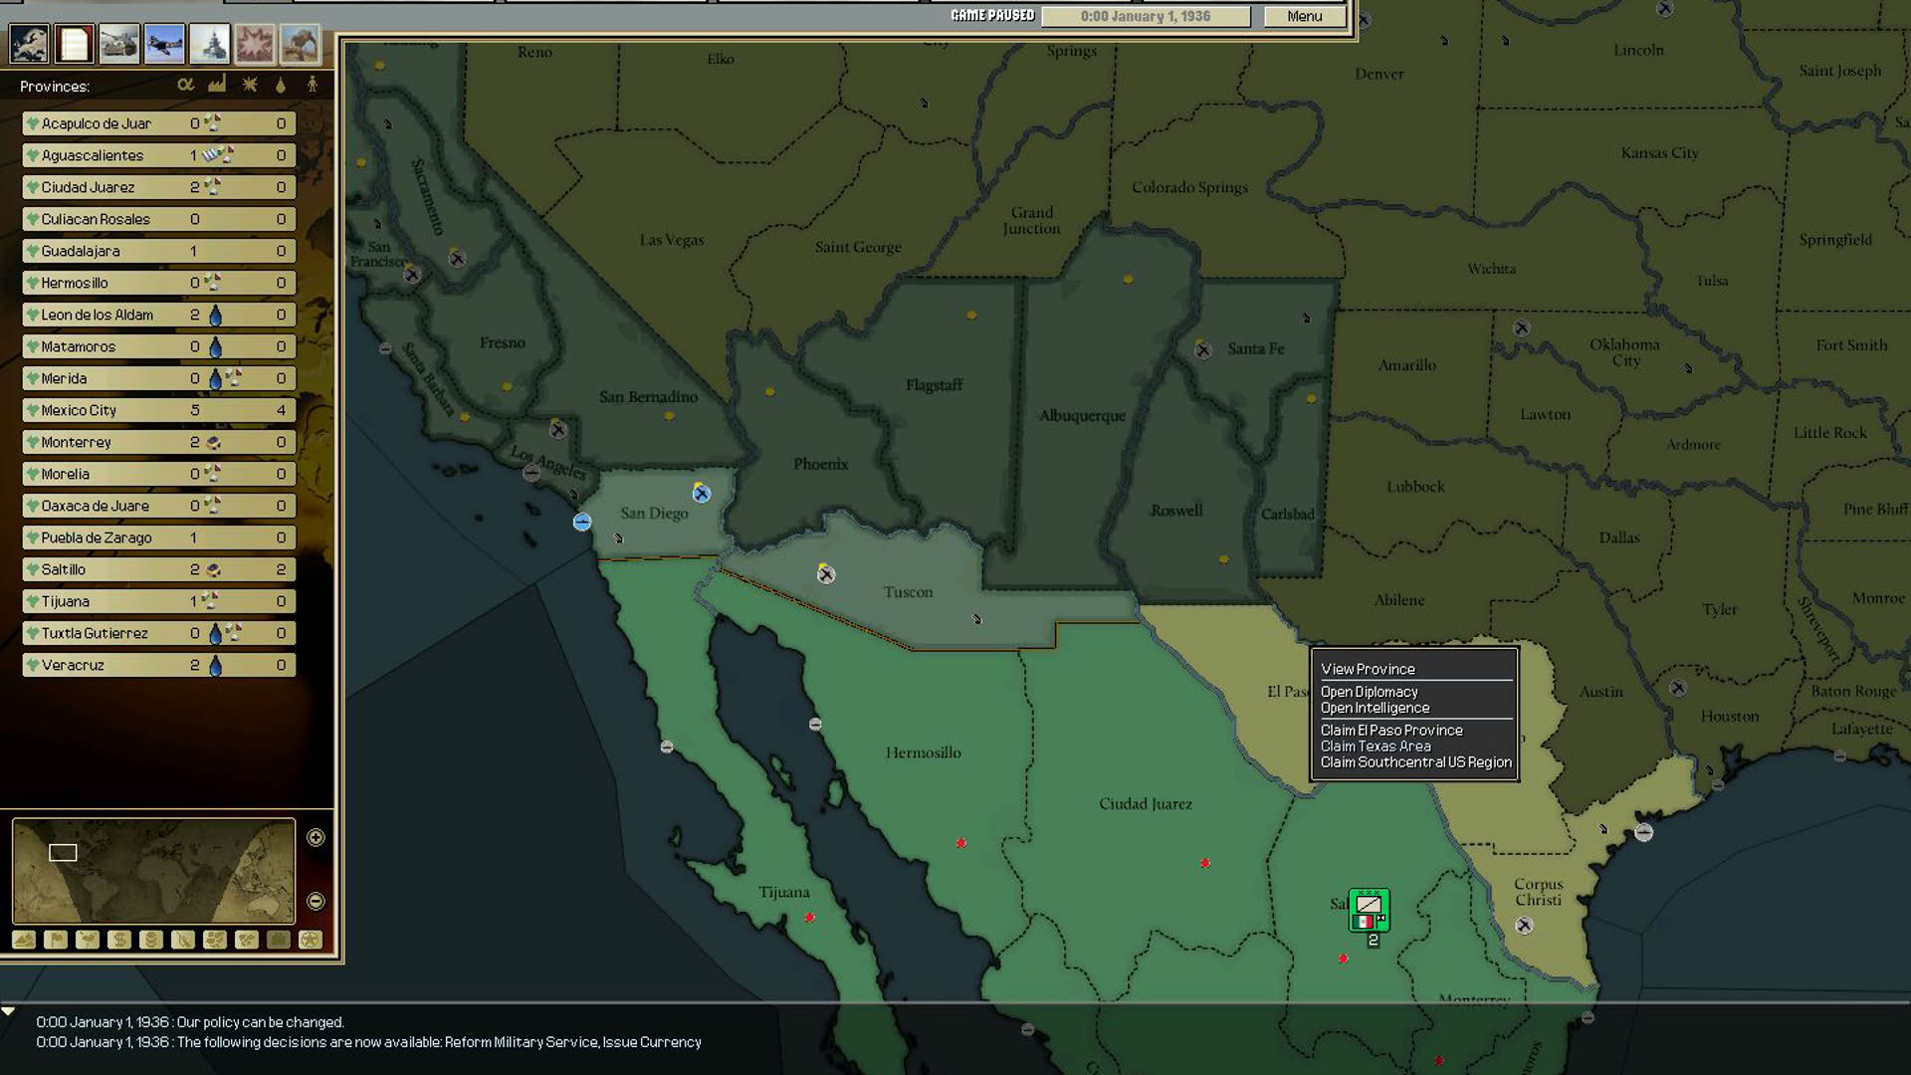Viewport: 1911px width, 1075px height.
Task: Choose Open Intelligence from context menu
Action: click(x=1375, y=708)
